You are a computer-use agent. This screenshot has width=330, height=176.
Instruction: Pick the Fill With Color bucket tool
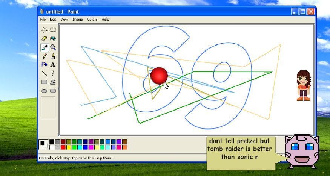point(53,39)
